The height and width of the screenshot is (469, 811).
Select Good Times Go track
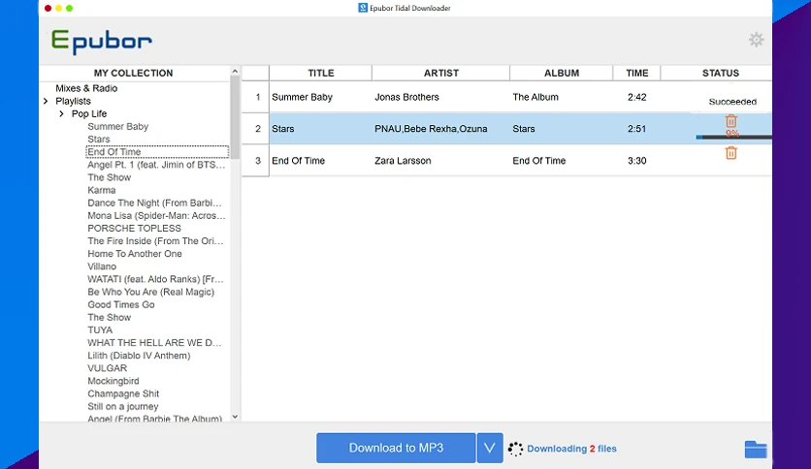tap(121, 304)
